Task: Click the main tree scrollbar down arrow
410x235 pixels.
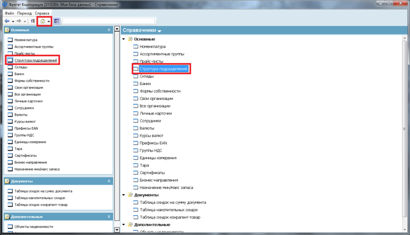Action: coord(404,229)
